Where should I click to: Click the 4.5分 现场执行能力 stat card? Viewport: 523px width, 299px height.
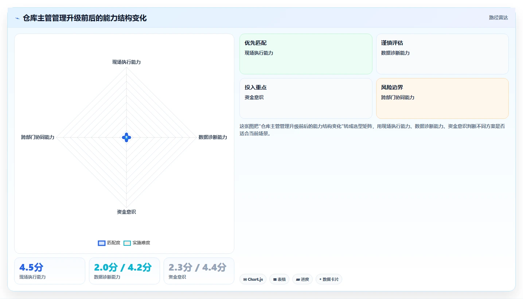(50, 271)
